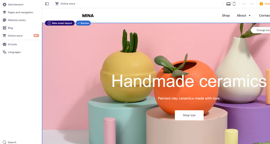Screen dimensions: 270x144
Task: Click the Shop now button
Action: (x=189, y=115)
